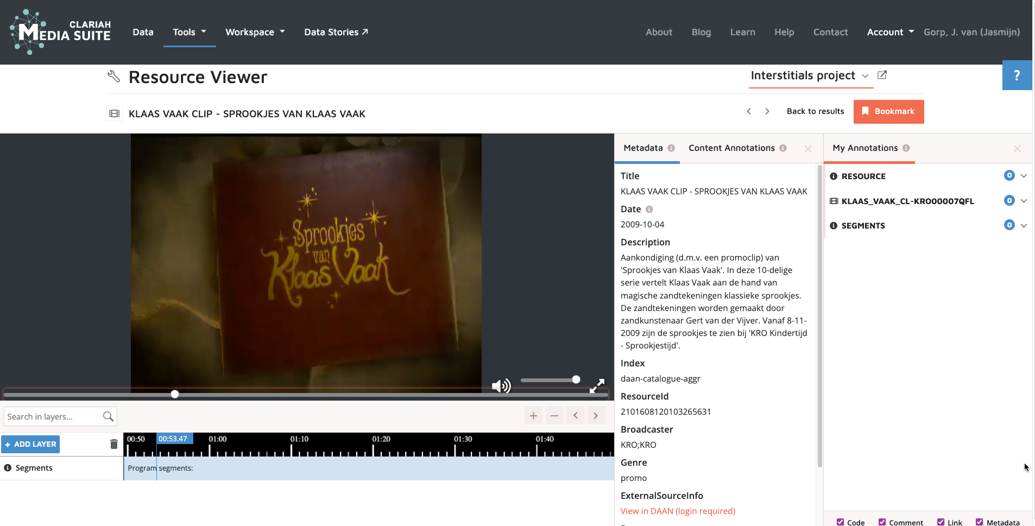The width and height of the screenshot is (1035, 526).
Task: Expand the SEGMENTS annotations section
Action: click(x=1024, y=225)
